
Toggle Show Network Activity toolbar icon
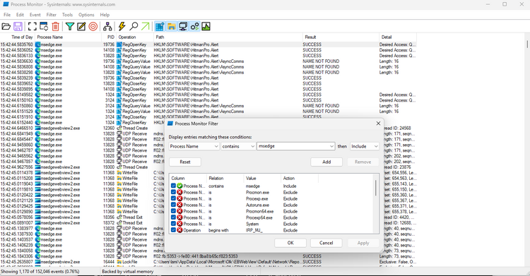click(183, 26)
